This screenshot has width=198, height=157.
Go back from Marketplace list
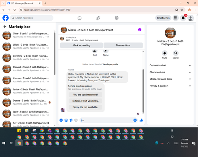(5, 27)
